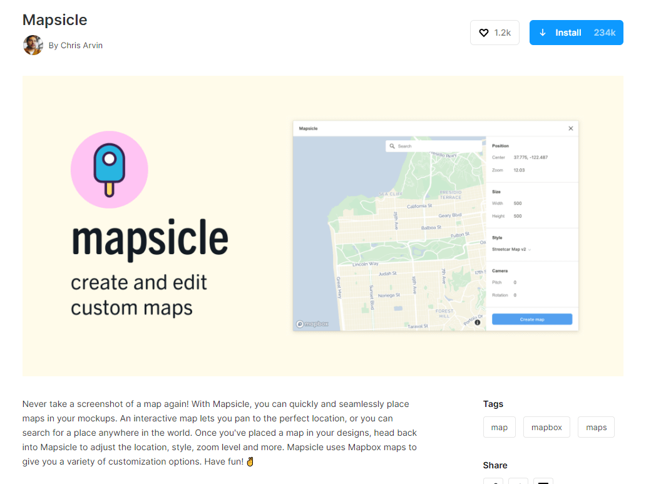Click the waving hand emoji after "Have fun!"
Image resolution: width=651 pixels, height=484 pixels.
250,461
